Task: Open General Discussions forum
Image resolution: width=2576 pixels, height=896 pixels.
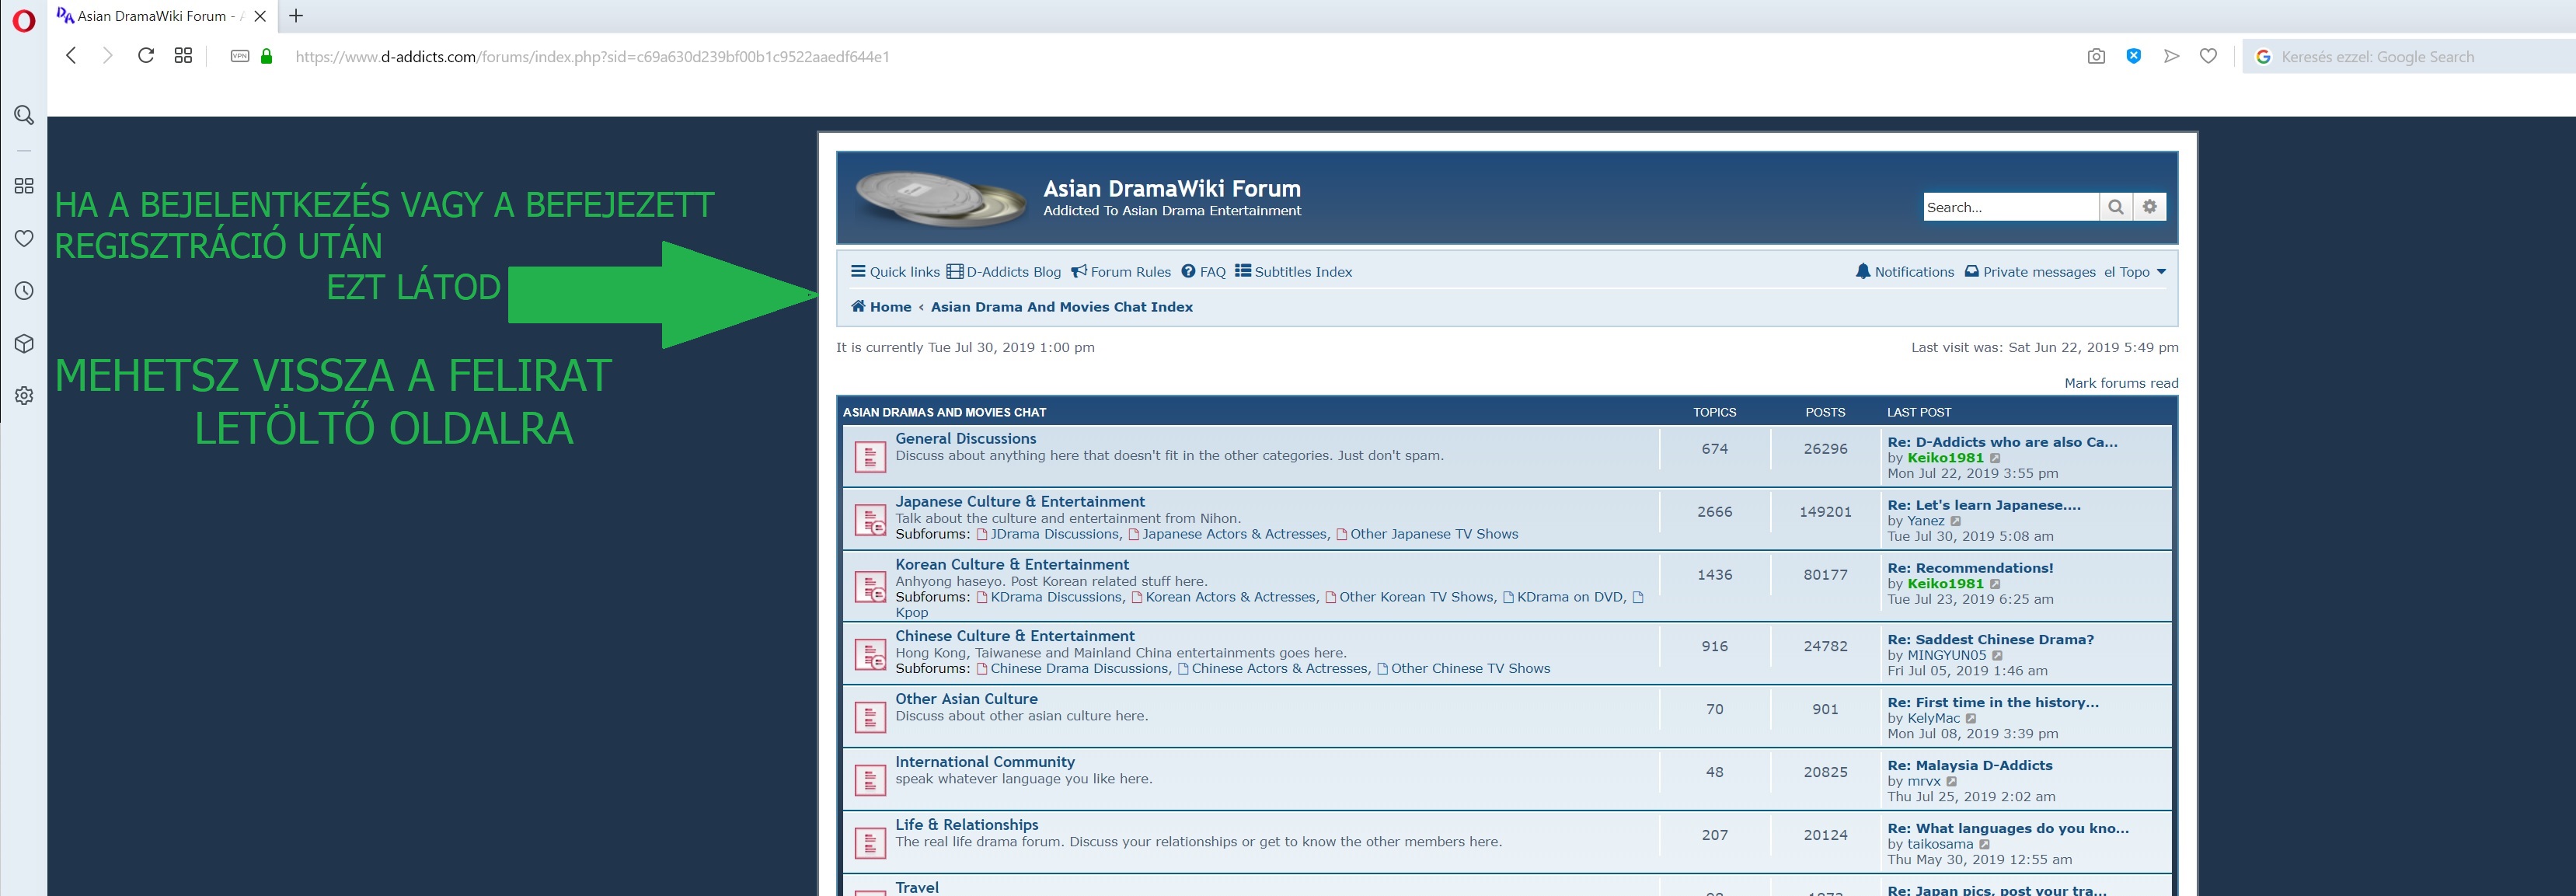Action: point(966,439)
